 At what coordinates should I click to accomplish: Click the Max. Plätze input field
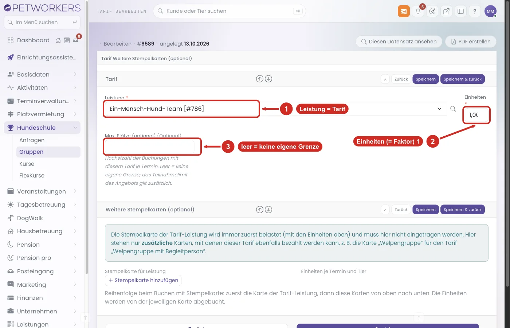tap(150, 147)
